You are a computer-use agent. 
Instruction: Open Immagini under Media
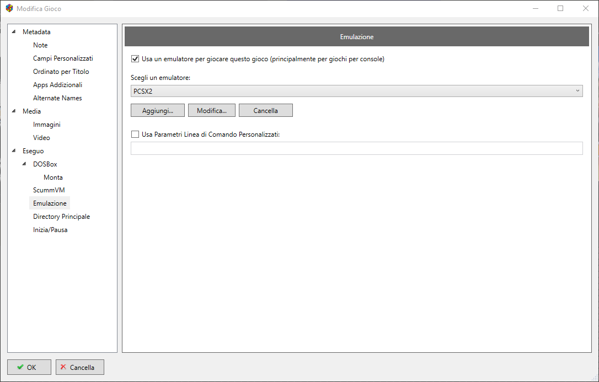[46, 125]
